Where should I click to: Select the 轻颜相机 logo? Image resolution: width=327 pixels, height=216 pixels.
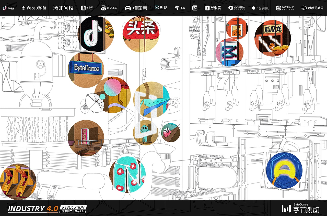(x=260, y=8)
